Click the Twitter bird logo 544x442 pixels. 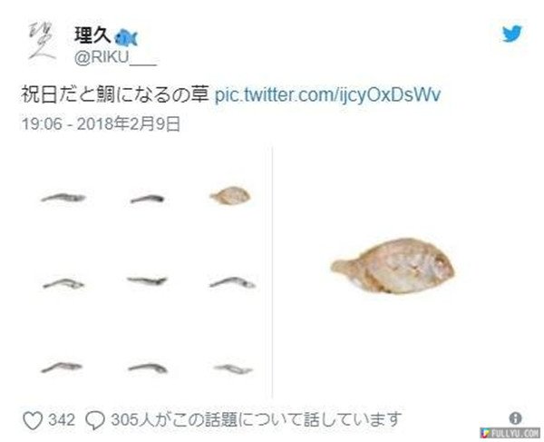tap(512, 34)
